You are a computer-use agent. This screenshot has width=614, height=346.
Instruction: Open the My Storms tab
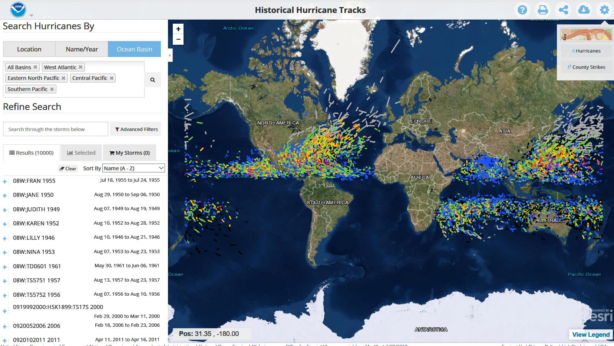click(x=129, y=153)
